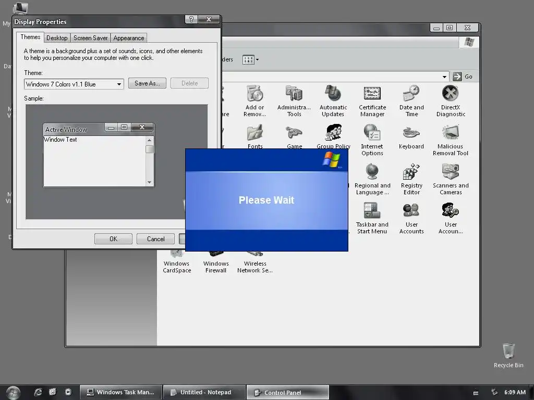This screenshot has height=400, width=534.
Task: Click OK in Display Properties
Action: coord(113,239)
